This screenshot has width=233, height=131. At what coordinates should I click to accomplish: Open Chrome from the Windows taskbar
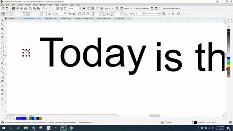pyautogui.click(x=71, y=128)
